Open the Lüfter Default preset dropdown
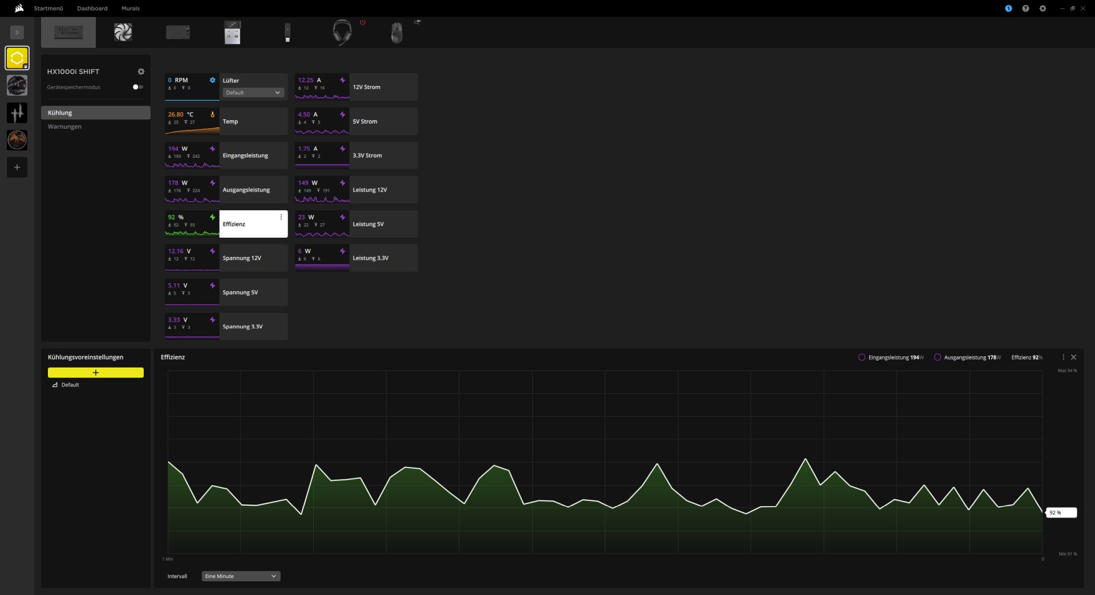 pos(253,93)
